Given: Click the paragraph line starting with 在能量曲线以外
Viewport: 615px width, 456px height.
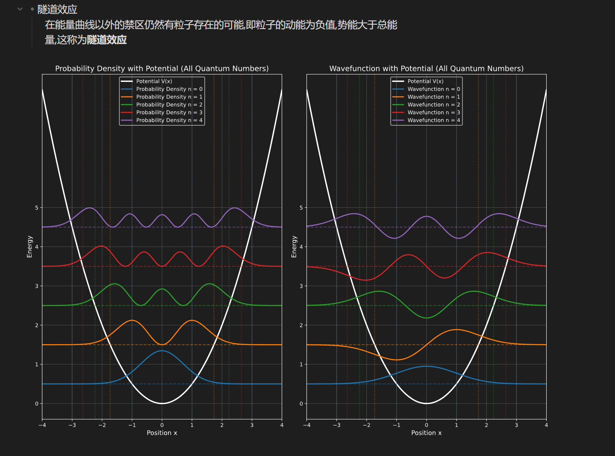Looking at the screenshot, I should click(220, 25).
